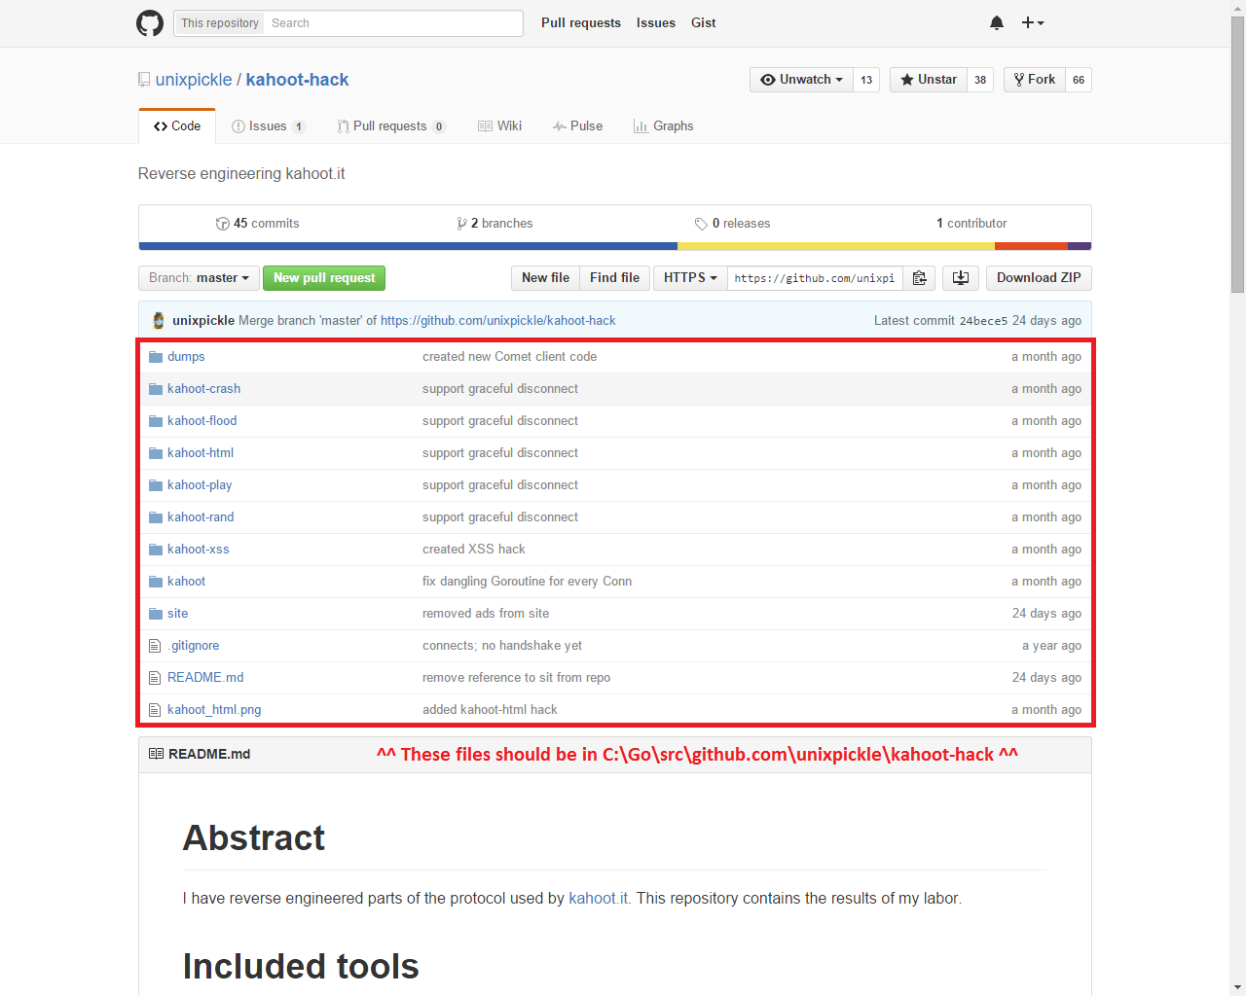Image resolution: width=1246 pixels, height=996 pixels.
Task: Open the kahoot-hack repository title link
Action: coord(297,80)
